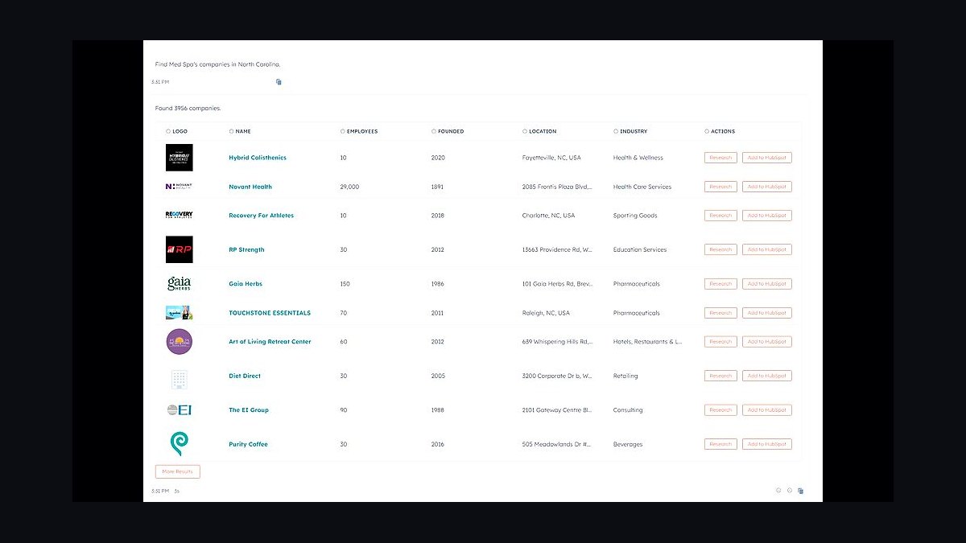Add Recovery For Athletes to HubSpot
966x543 pixels.
767,216
